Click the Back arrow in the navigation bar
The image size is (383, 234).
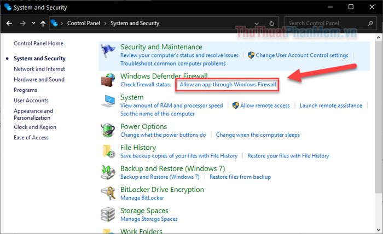point(9,23)
